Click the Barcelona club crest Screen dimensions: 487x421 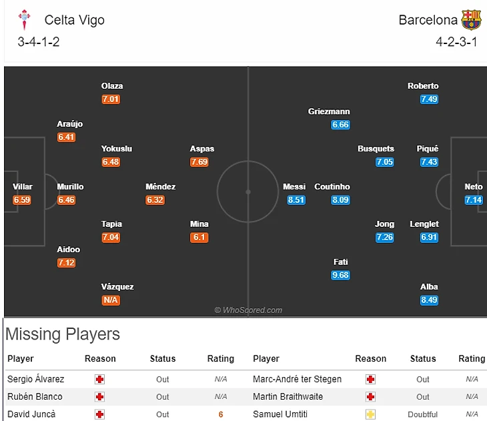tap(471, 19)
